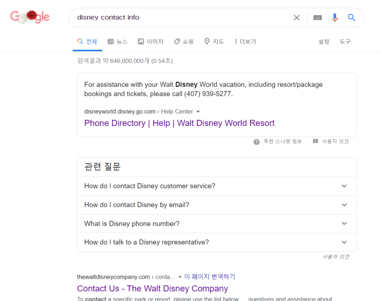Open dropdown arrow next to thewaltdisneycompany.com
Image resolution: width=382 pixels, height=301 pixels.
pyautogui.click(x=180, y=277)
